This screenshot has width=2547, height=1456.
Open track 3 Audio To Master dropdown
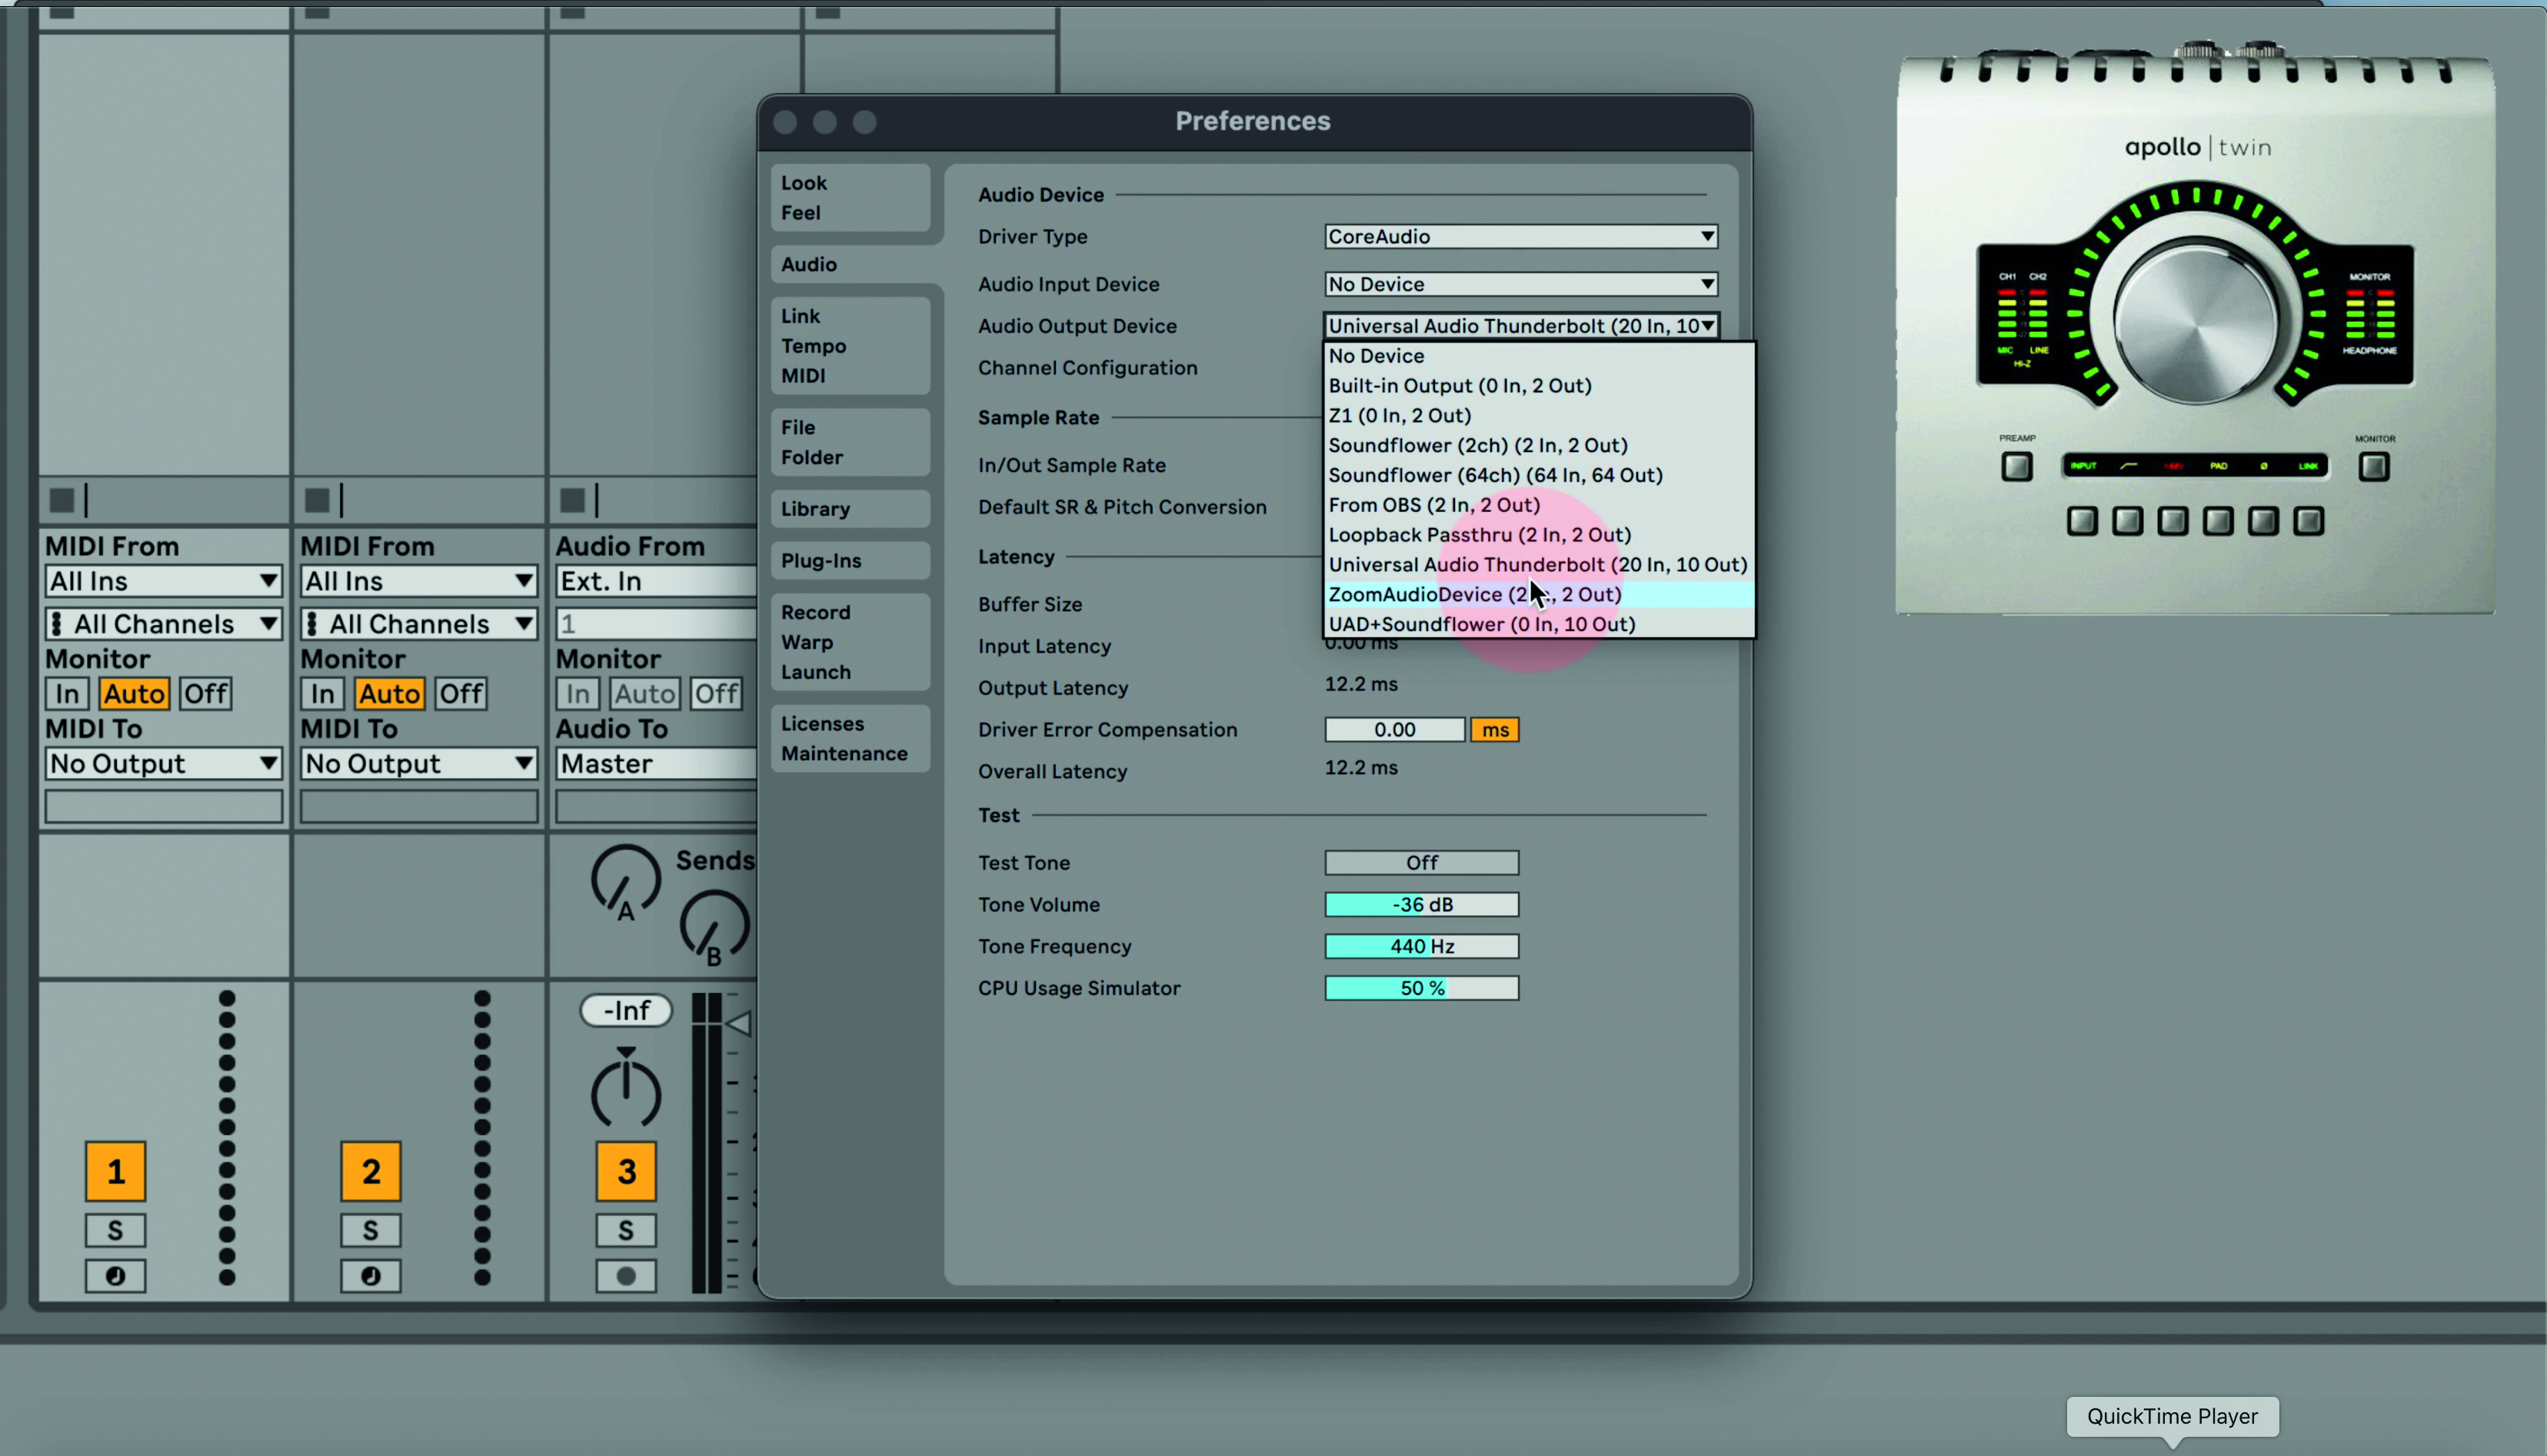pos(656,764)
